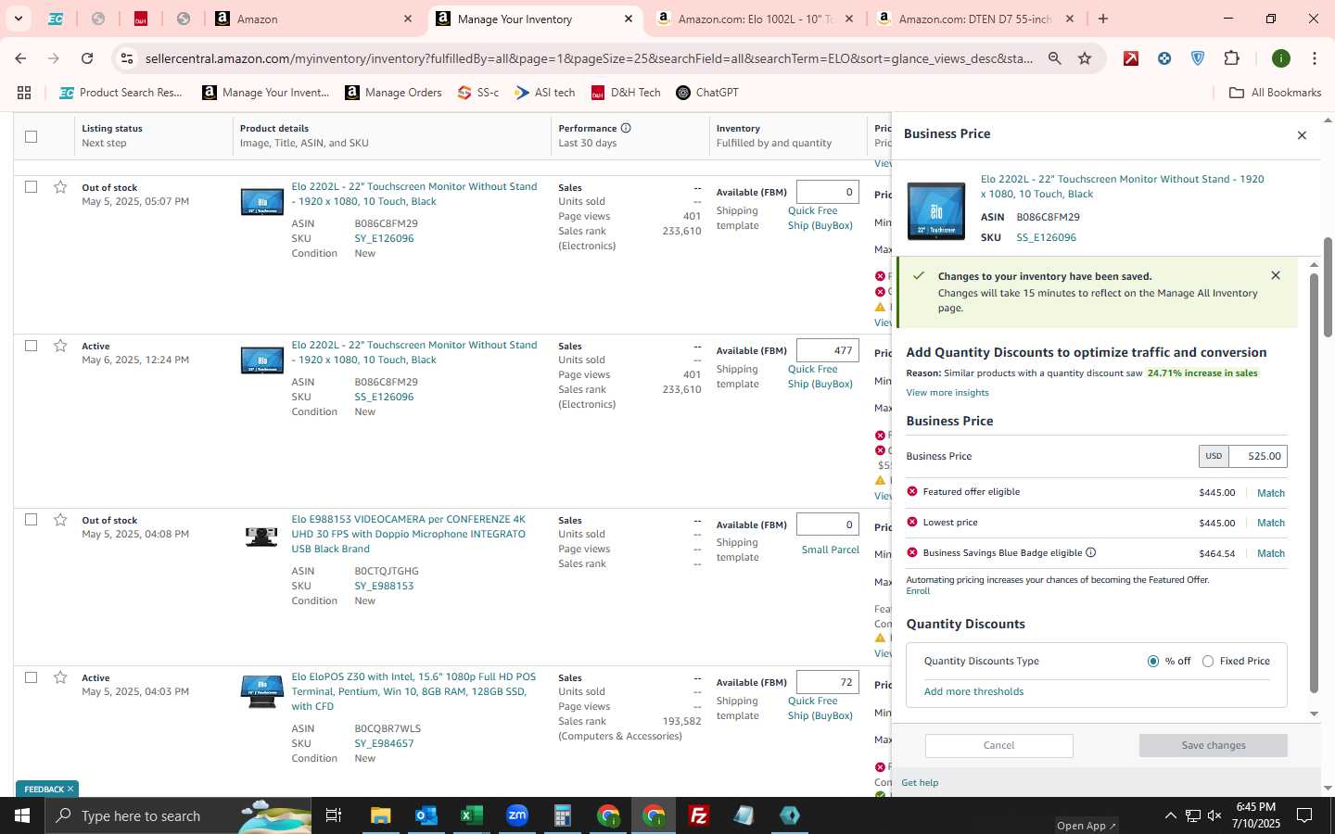The height and width of the screenshot is (834, 1335).
Task: Open Excel from the taskbar
Action: point(472,815)
